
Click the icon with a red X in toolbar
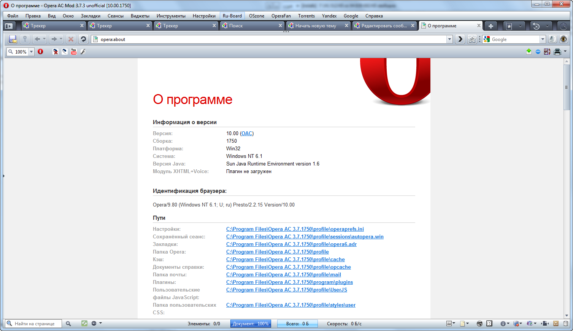[56, 52]
